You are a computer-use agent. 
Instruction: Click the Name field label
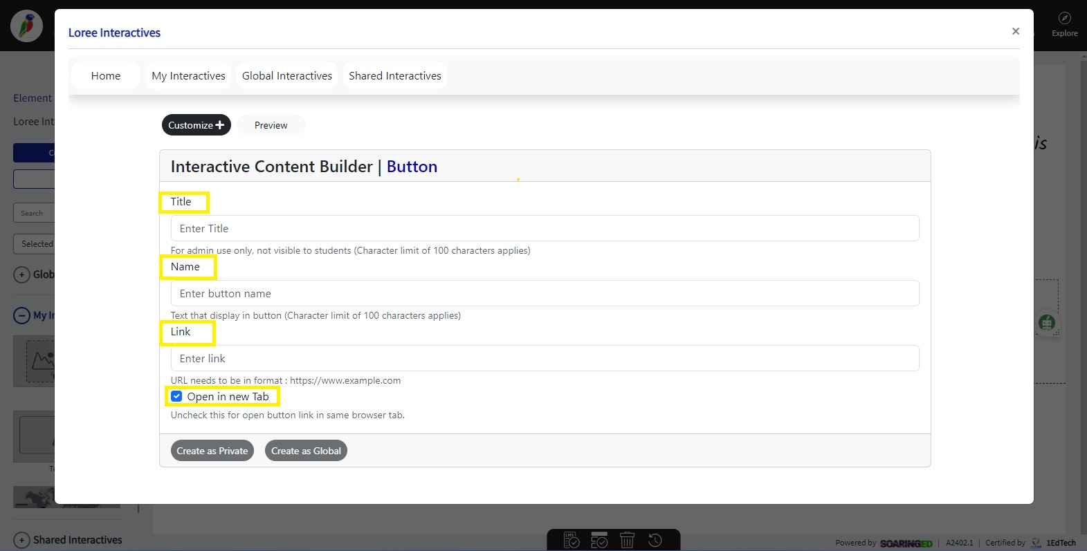(185, 267)
